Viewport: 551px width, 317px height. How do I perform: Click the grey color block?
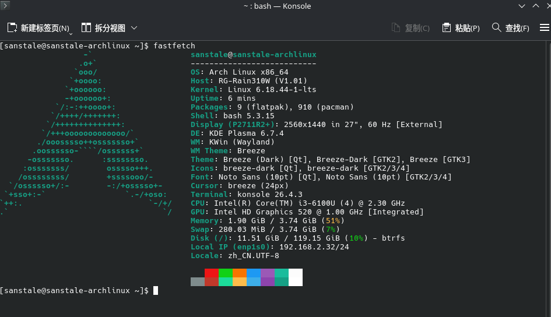pyautogui.click(x=198, y=281)
